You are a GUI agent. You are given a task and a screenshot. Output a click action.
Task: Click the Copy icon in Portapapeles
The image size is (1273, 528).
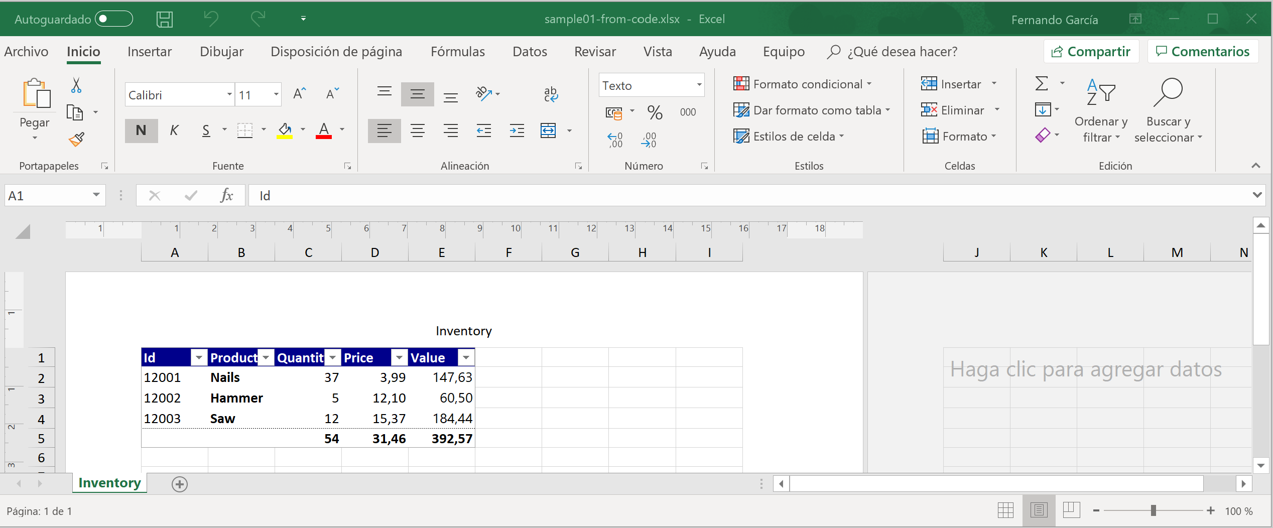75,112
